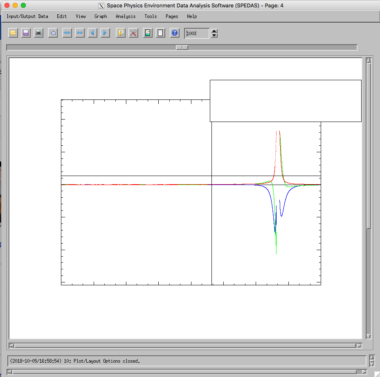Click the purple floppy disk save icon
Image resolution: width=380 pixels, height=377 pixels.
26,33
